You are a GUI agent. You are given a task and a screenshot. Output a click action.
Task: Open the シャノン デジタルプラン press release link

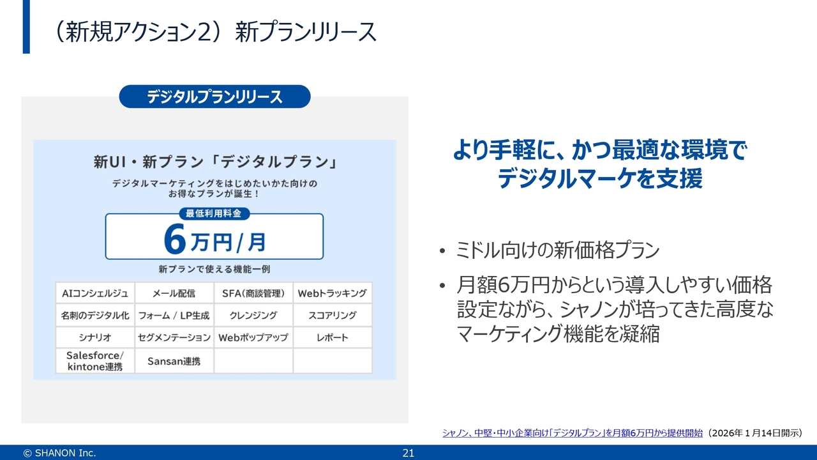pyautogui.click(x=573, y=433)
